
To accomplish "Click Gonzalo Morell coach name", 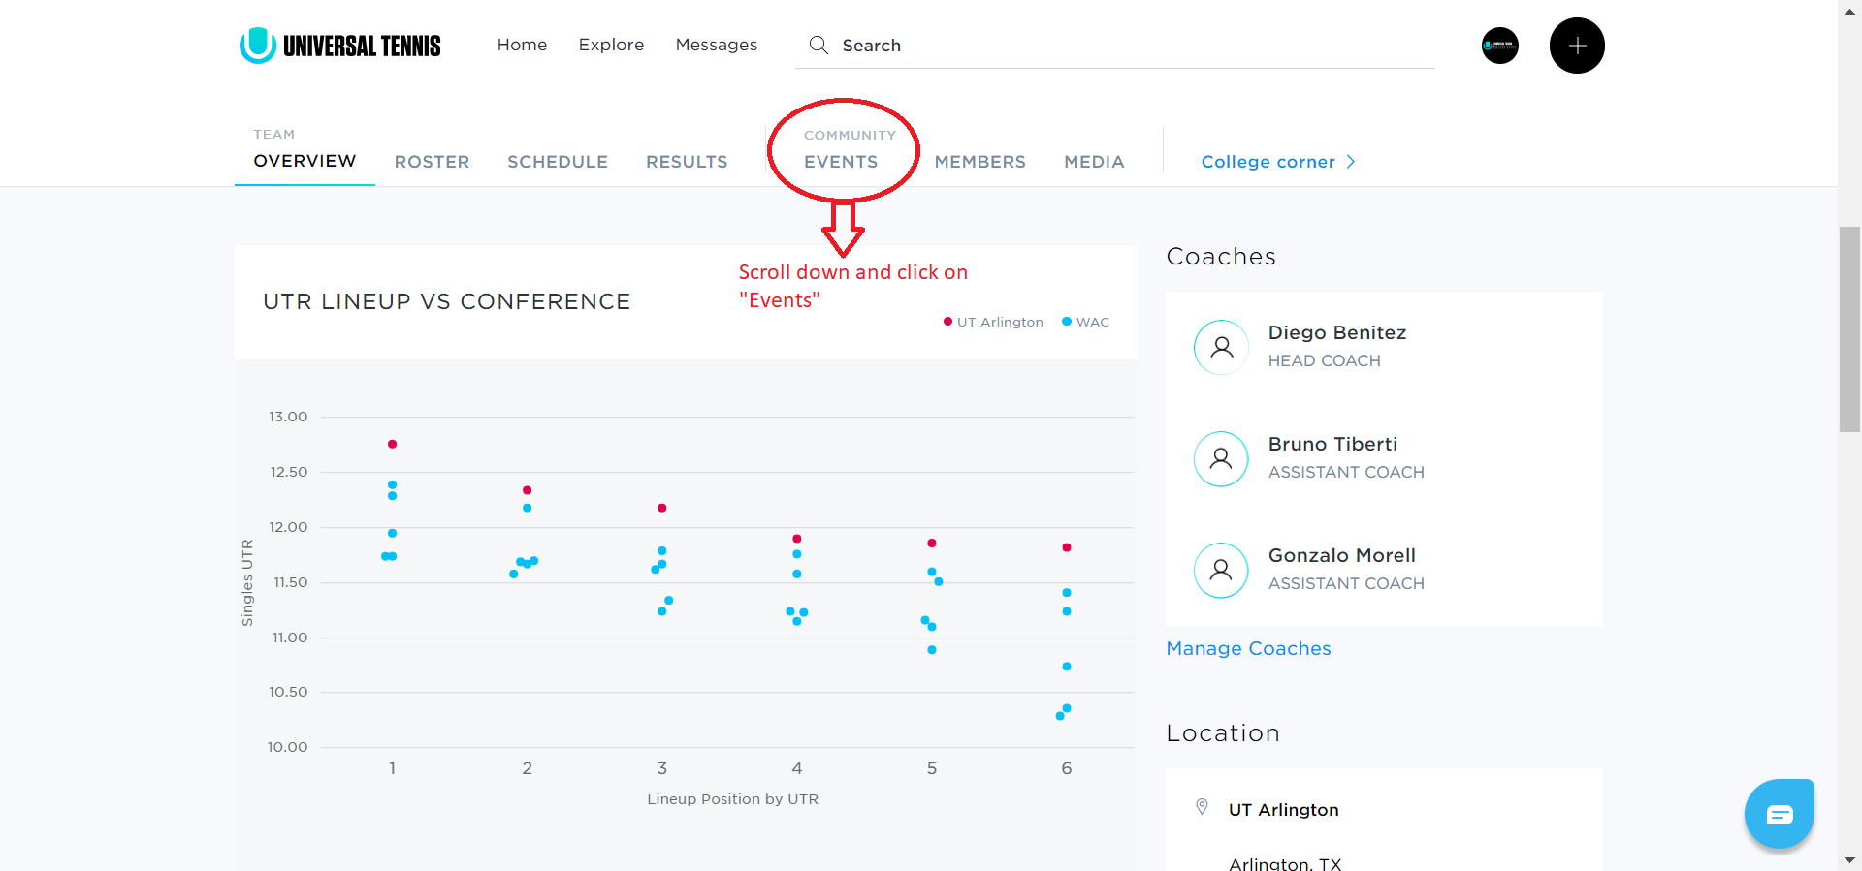I will click(1341, 555).
